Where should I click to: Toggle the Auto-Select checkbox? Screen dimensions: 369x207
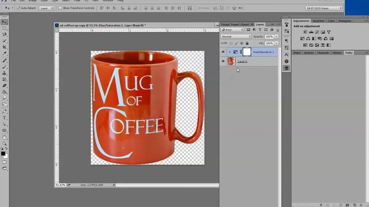coord(18,8)
